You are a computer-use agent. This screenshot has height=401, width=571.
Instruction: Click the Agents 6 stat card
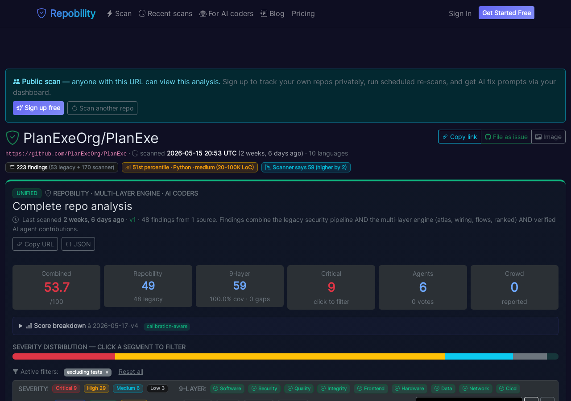click(x=423, y=287)
